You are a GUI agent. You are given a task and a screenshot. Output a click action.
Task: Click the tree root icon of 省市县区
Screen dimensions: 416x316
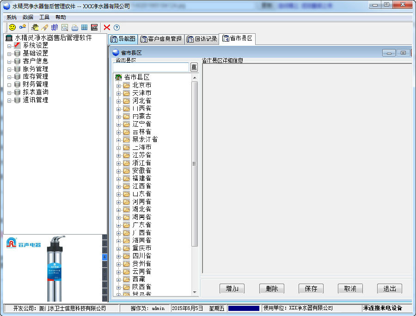pyautogui.click(x=118, y=77)
